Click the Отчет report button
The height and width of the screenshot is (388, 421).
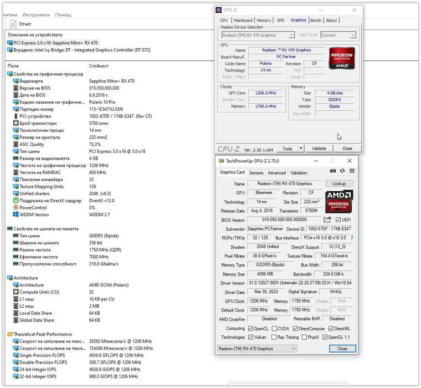click(x=21, y=24)
